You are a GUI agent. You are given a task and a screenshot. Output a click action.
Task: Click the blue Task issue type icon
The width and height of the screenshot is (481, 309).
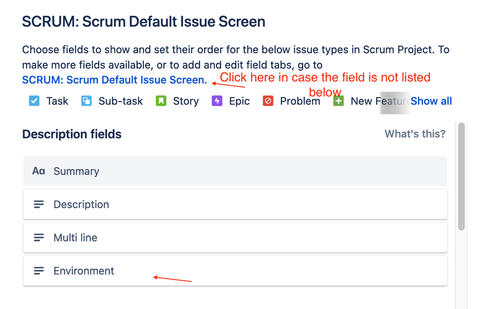tap(34, 101)
